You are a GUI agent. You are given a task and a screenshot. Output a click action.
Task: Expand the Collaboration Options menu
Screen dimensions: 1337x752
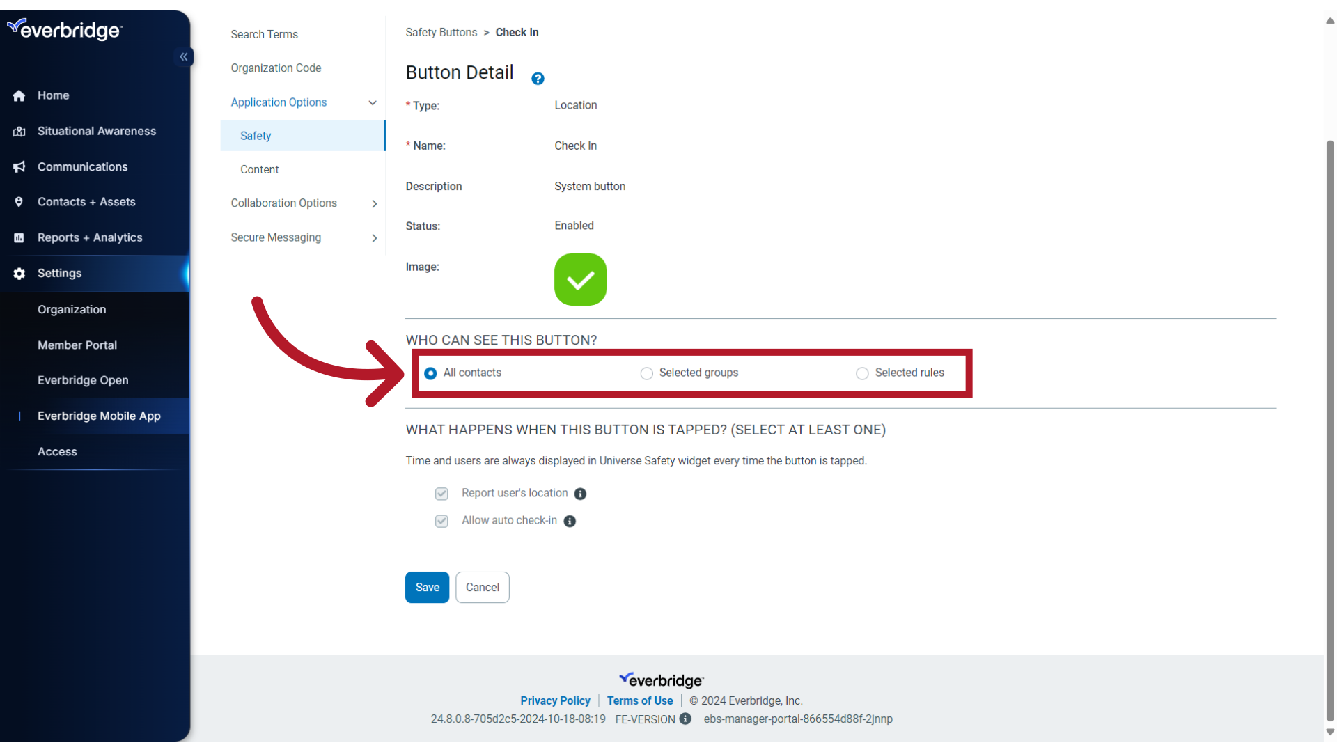283,203
